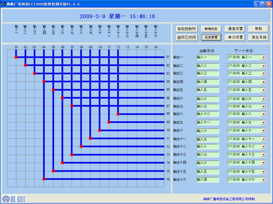Click the 帮助 help button
273x204 pixels.
pos(258,29)
